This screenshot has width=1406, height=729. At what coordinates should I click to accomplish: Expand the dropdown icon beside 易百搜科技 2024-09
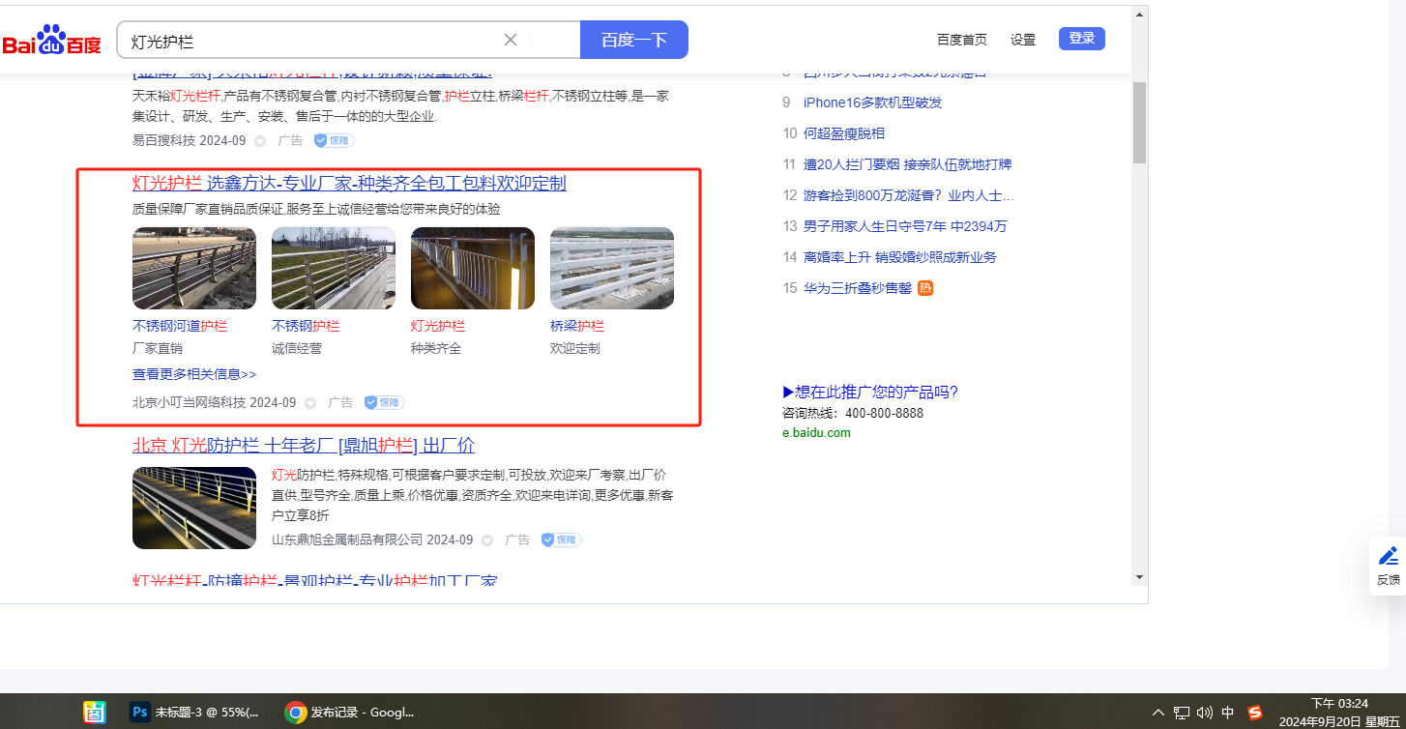(260, 141)
